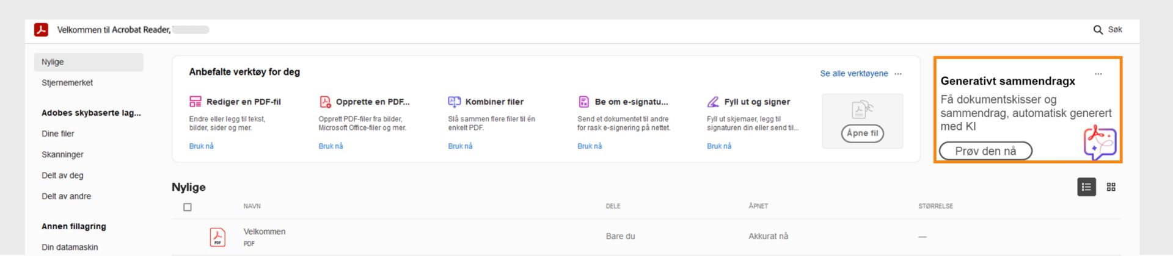Tick the select-all files checkbox
The width and height of the screenshot is (1173, 256).
tap(188, 207)
